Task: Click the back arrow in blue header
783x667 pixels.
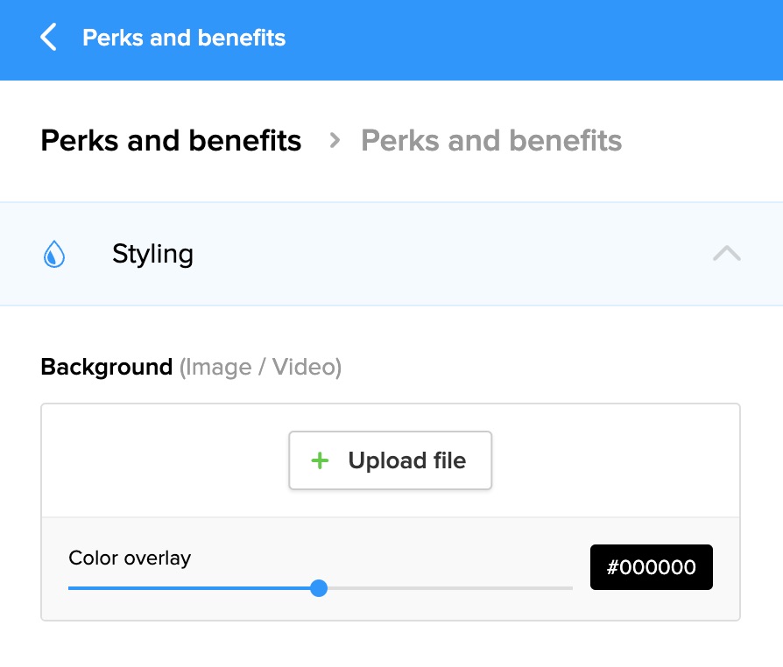Action: coord(49,38)
